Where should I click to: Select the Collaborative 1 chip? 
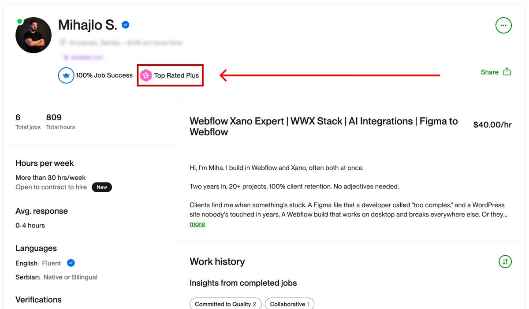click(x=290, y=304)
